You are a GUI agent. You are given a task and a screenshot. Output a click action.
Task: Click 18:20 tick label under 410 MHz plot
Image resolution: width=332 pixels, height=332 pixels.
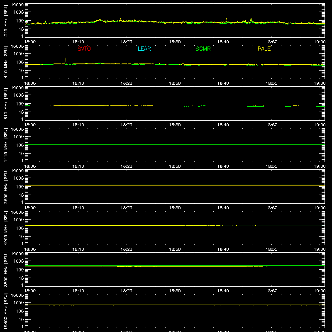[127, 83]
